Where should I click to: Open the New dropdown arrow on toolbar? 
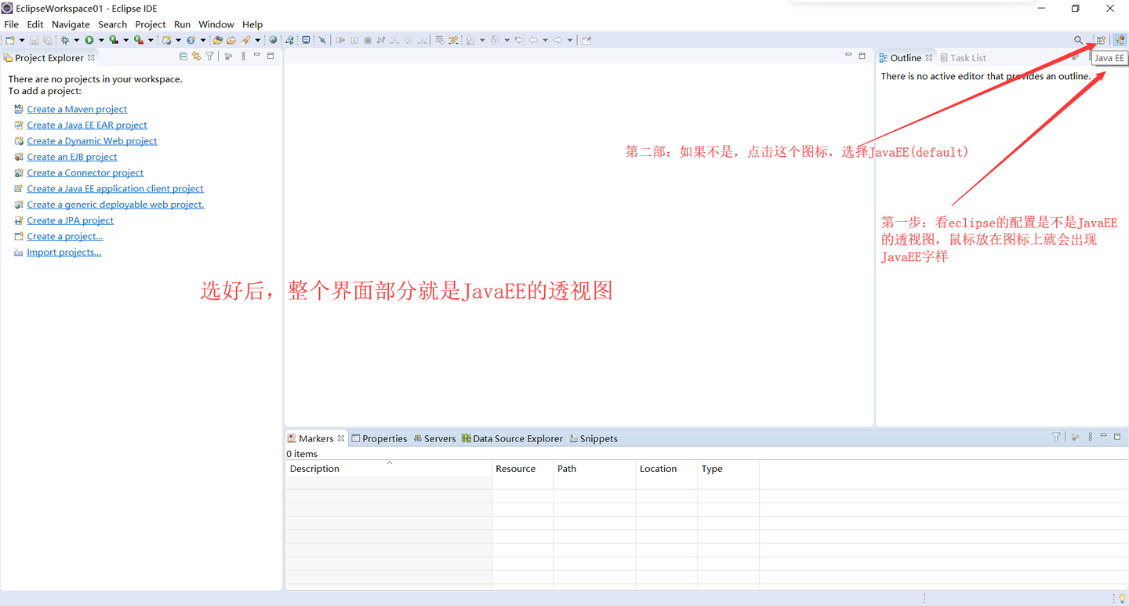pos(22,40)
